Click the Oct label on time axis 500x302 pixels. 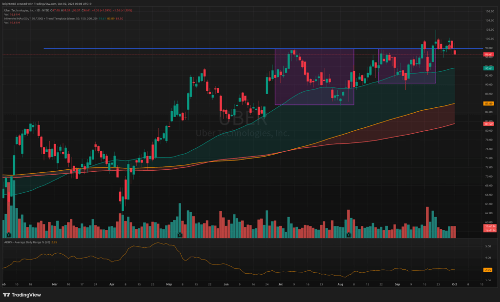(x=455, y=283)
